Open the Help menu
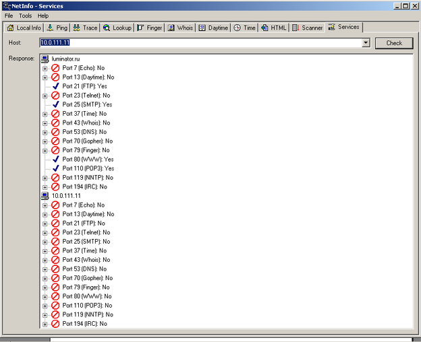The image size is (421, 342). 43,15
